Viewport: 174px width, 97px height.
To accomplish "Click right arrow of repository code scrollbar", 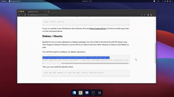I will [129, 63].
